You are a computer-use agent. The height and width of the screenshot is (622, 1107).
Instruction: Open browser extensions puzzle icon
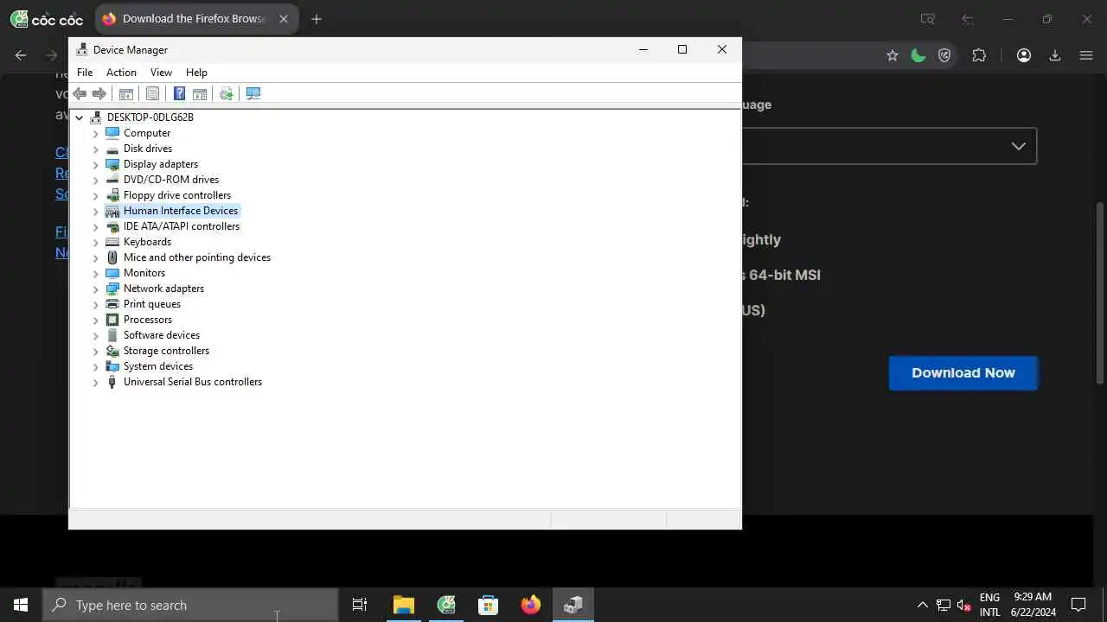[x=979, y=55]
